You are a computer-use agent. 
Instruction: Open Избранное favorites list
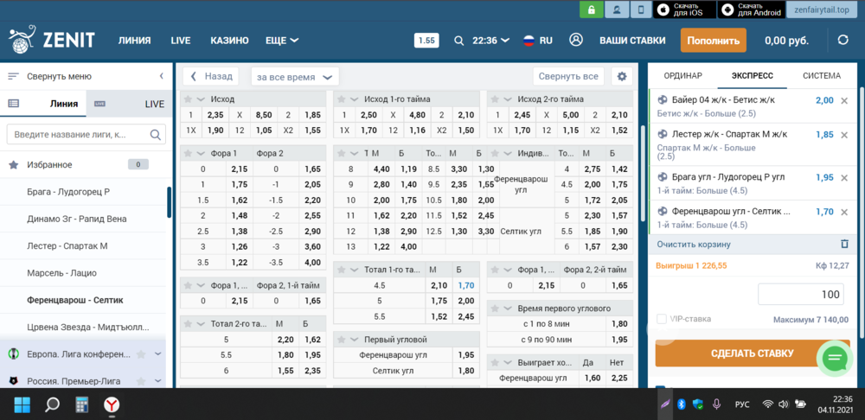click(x=49, y=165)
